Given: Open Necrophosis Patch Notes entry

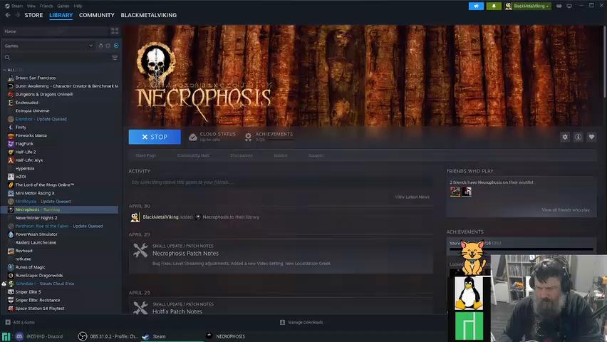Looking at the screenshot, I should click(x=185, y=254).
